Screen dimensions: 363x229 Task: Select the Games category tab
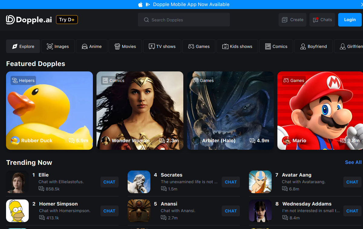tap(199, 46)
